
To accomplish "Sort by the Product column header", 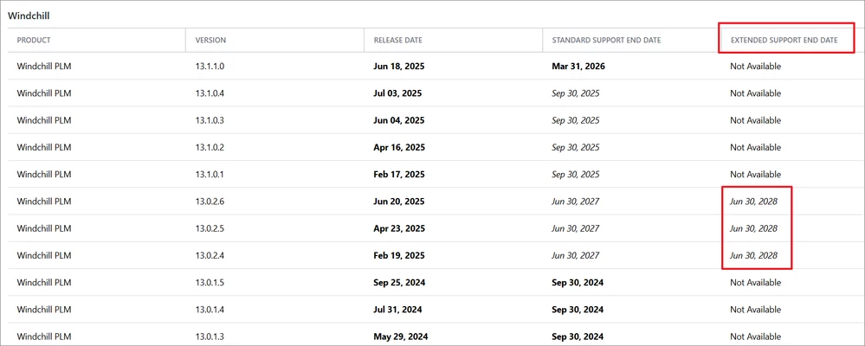I will 34,40.
